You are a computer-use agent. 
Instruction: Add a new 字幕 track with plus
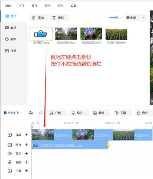pos(27,171)
